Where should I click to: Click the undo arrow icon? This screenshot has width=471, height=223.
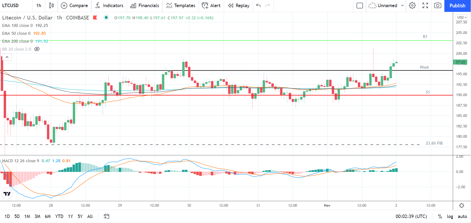pyautogui.click(x=258, y=6)
